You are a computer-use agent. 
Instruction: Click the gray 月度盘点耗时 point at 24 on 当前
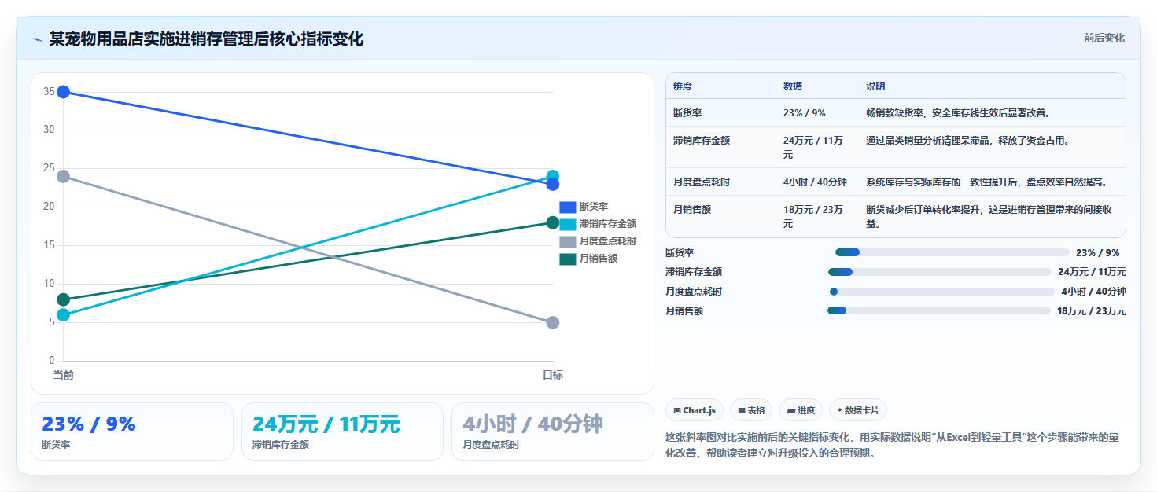coord(64,176)
